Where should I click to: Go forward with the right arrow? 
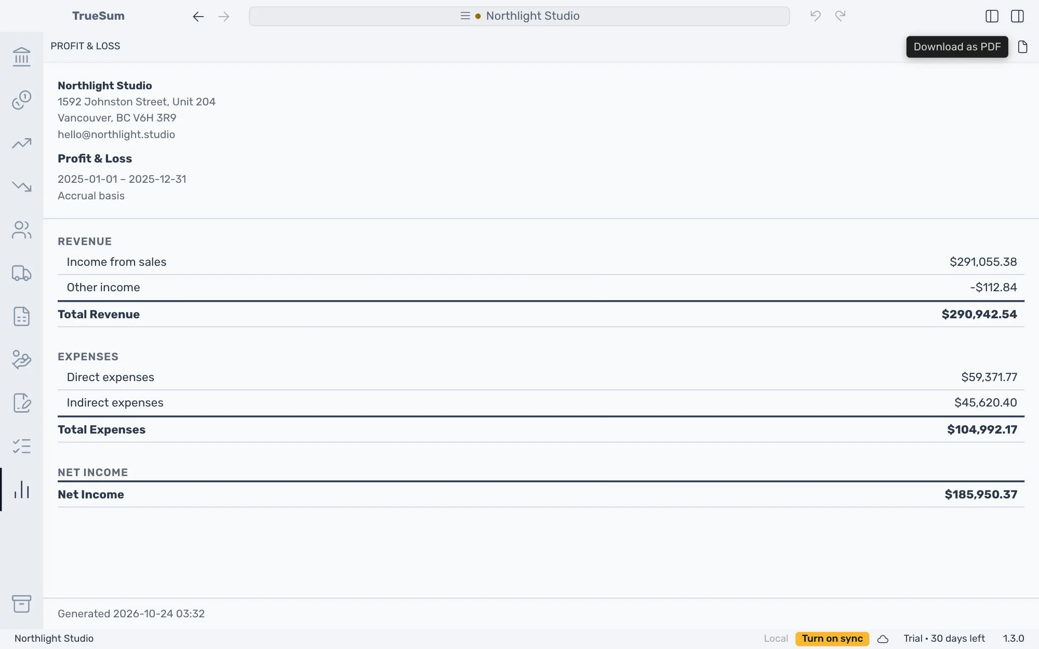click(224, 17)
